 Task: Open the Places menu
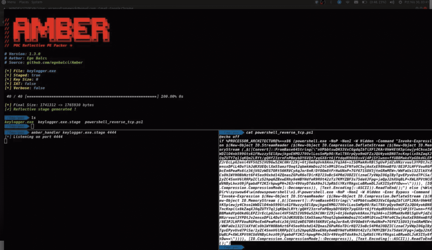pos(24,2)
